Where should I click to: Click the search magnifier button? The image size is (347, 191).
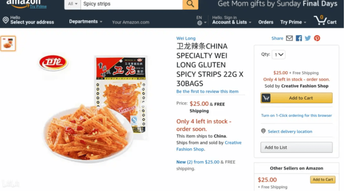(x=190, y=4)
